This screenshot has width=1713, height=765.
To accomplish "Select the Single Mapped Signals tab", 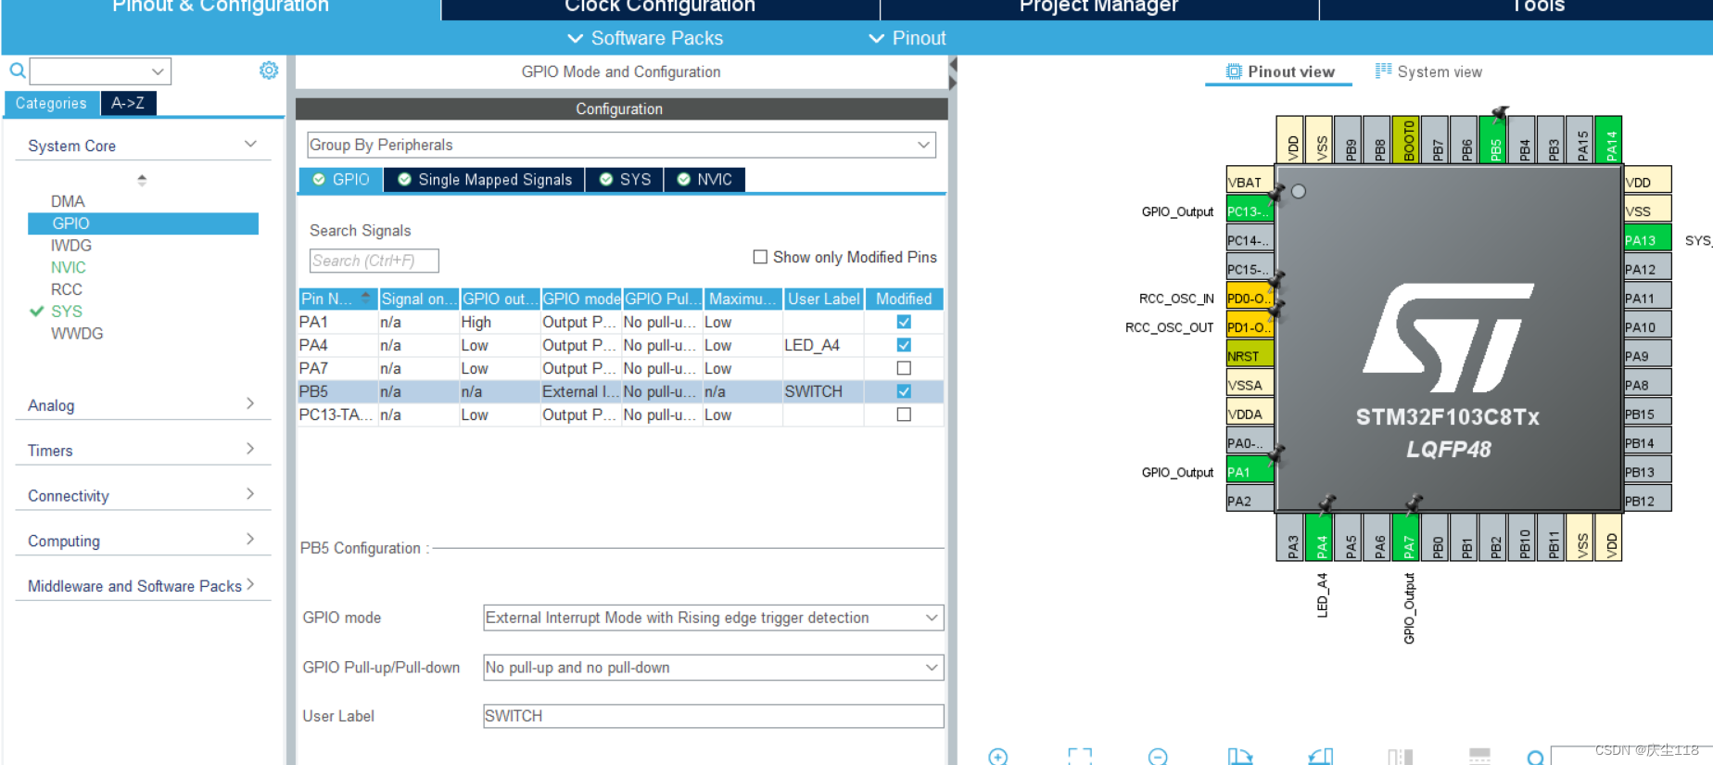I will click(485, 179).
